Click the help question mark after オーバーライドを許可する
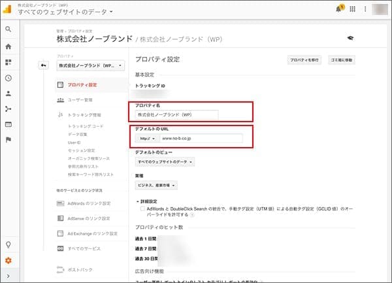 [x=192, y=215]
